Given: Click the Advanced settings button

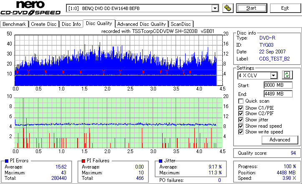Looking at the screenshot, I should (279, 140).
